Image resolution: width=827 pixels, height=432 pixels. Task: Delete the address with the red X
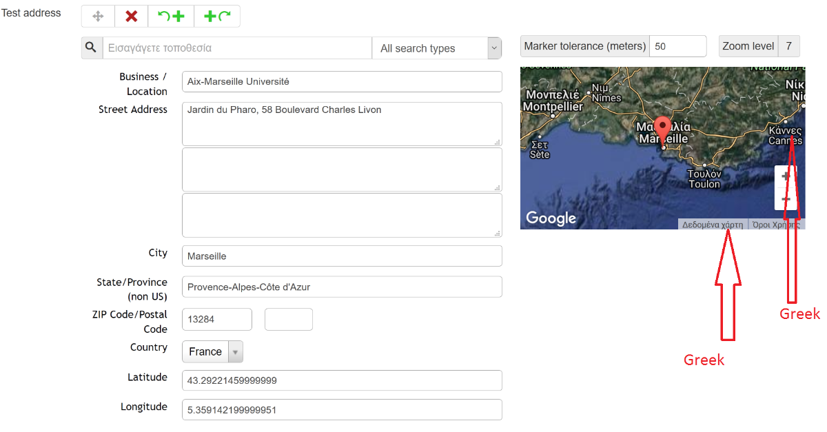point(132,17)
